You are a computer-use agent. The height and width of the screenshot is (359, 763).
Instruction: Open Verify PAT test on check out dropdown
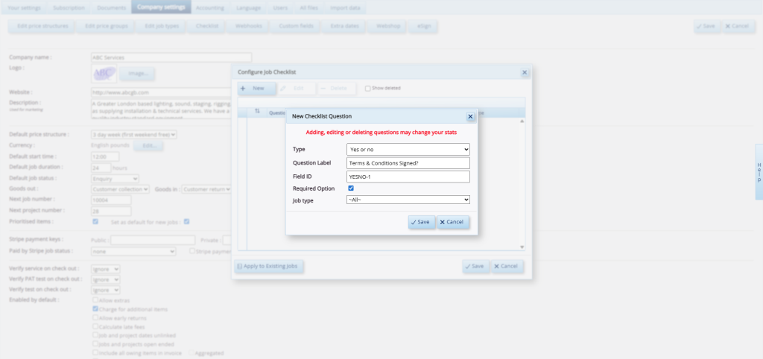(x=106, y=280)
